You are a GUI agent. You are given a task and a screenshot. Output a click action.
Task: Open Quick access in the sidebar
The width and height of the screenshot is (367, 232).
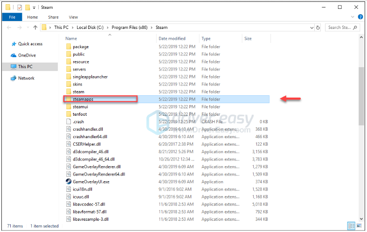tap(30, 44)
